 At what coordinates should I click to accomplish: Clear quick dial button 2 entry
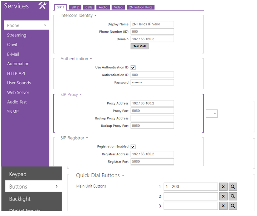(x=223, y=196)
